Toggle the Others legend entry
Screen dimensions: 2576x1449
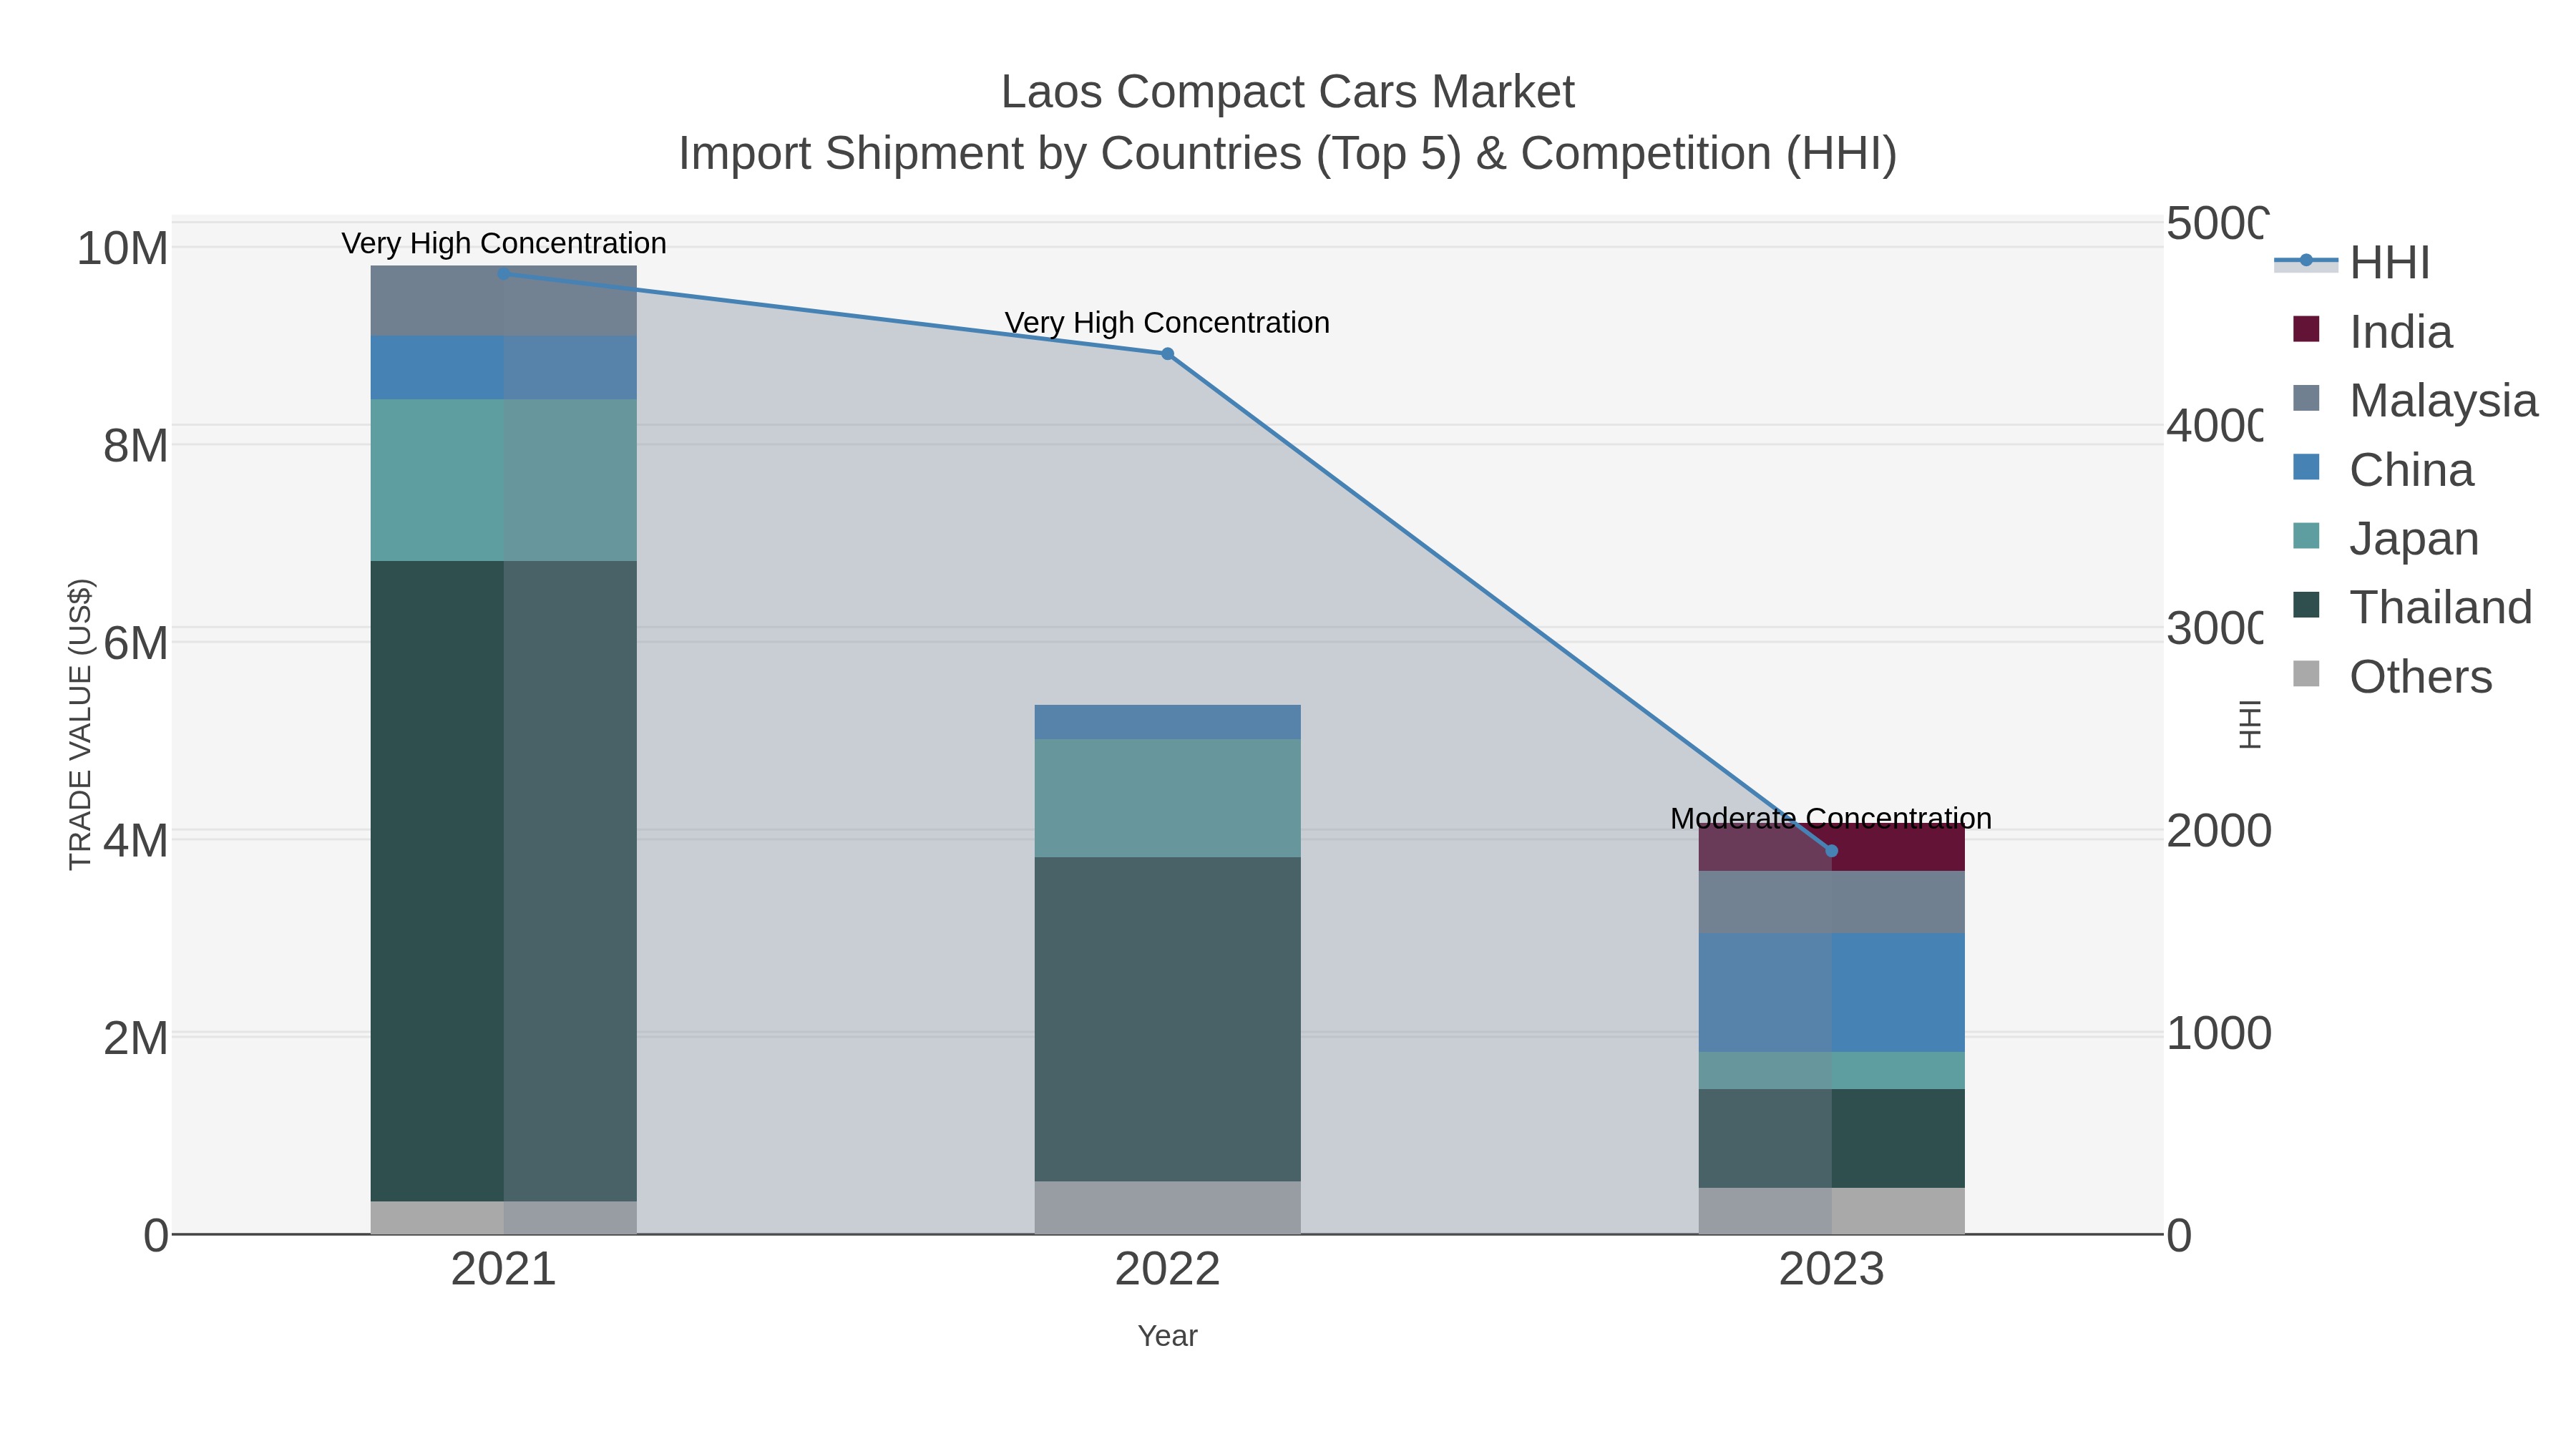[x=2392, y=676]
